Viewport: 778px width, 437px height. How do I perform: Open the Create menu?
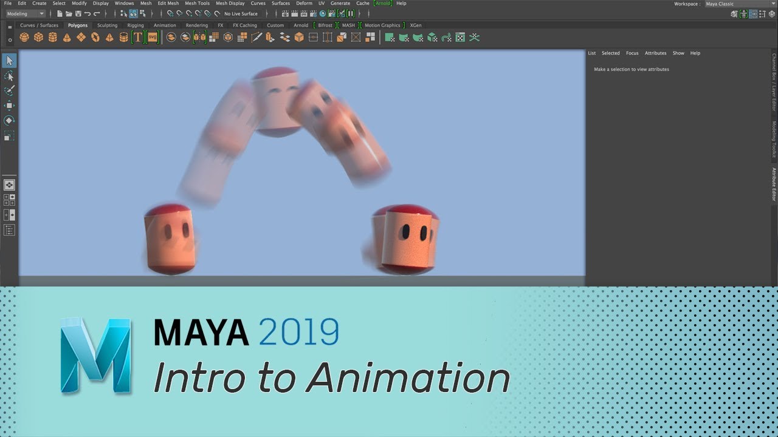click(x=39, y=3)
